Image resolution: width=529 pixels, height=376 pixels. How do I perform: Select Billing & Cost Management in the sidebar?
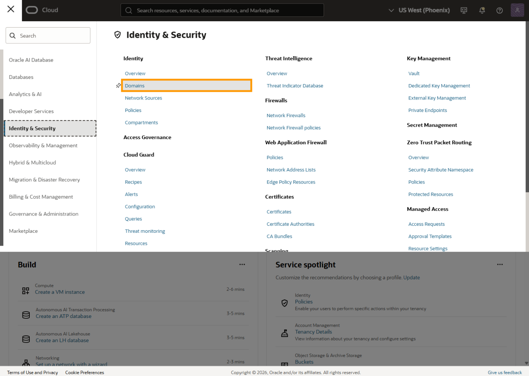[x=41, y=197]
